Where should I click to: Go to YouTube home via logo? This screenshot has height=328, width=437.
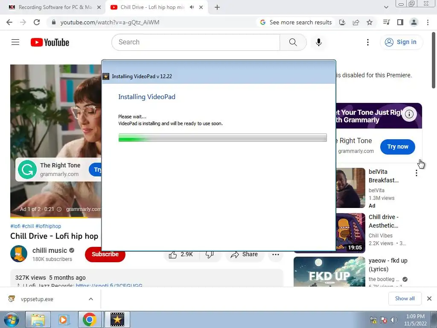(x=50, y=42)
